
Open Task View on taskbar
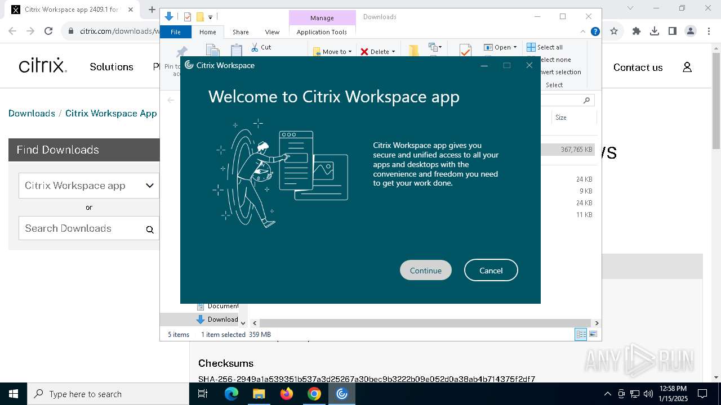coord(203,394)
